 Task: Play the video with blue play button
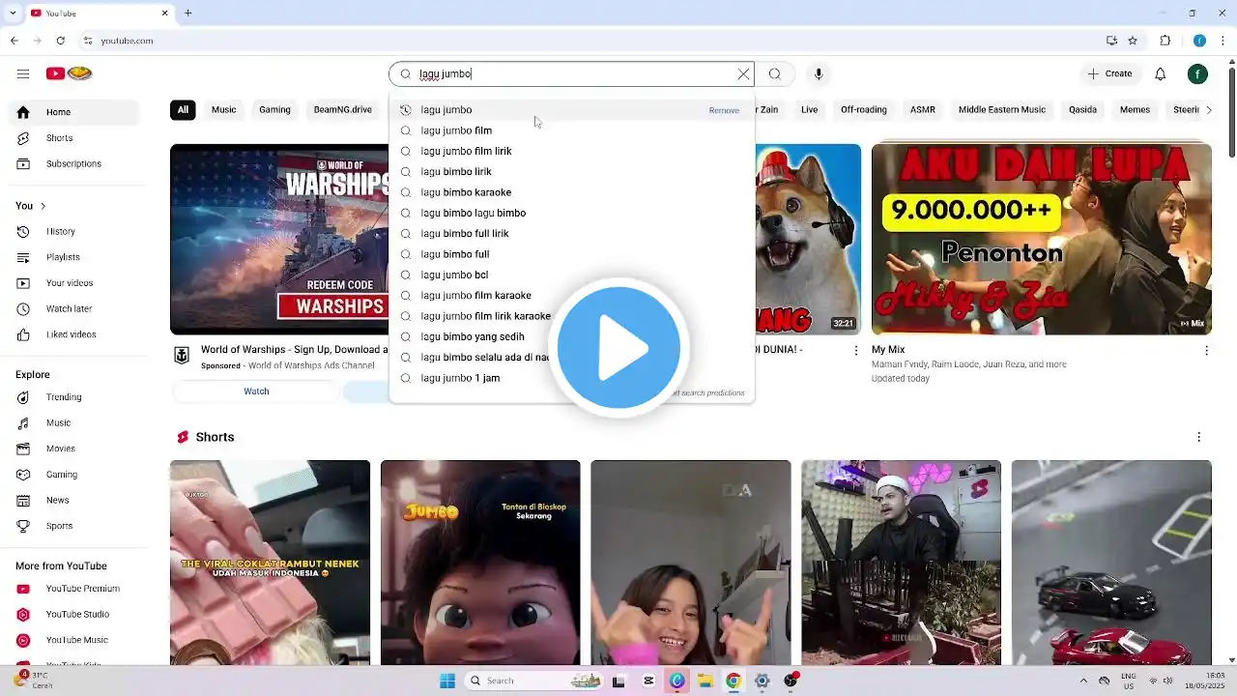coord(618,347)
